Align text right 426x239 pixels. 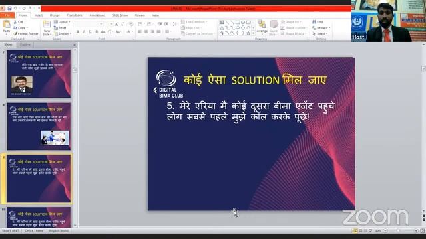(x=152, y=32)
